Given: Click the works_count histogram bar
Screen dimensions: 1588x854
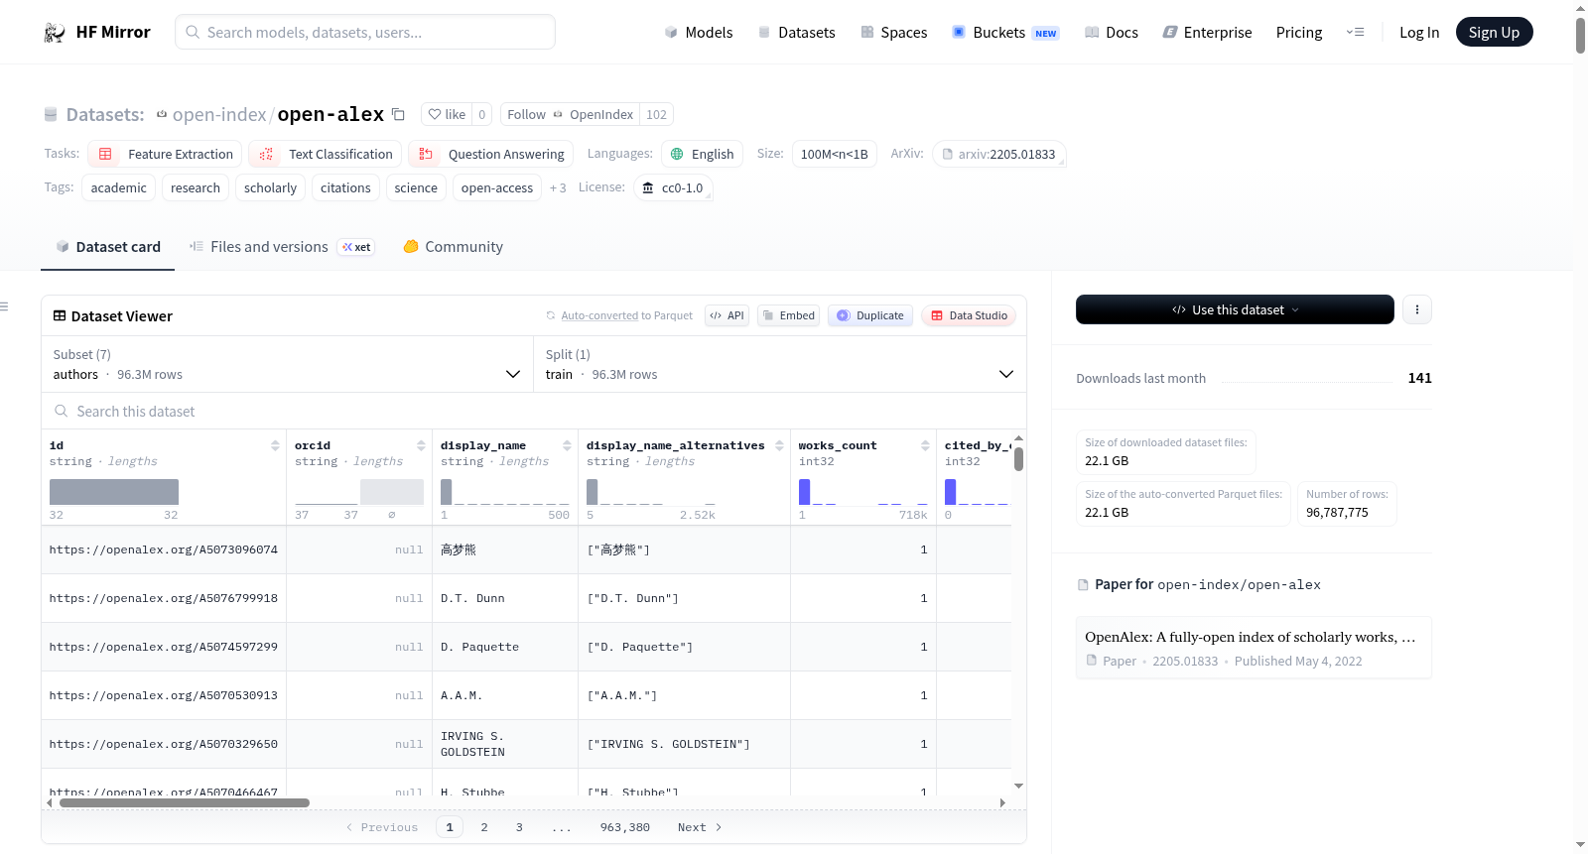Looking at the screenshot, I should (804, 492).
